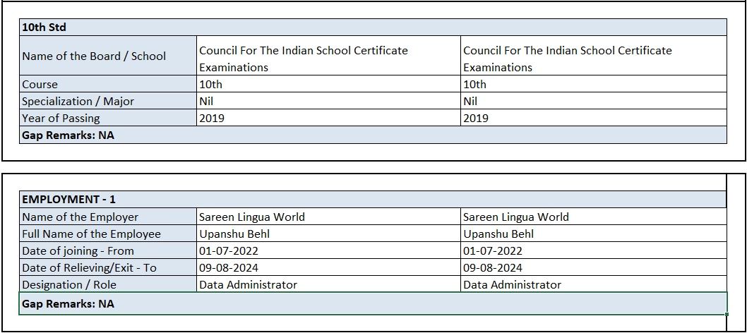Select the rightmost Upanshu Behl cell
Image resolution: width=747 pixels, height=333 pixels.
(x=498, y=234)
